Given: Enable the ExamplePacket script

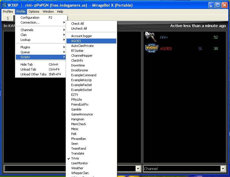Looking at the screenshot, I should coord(91,85).
